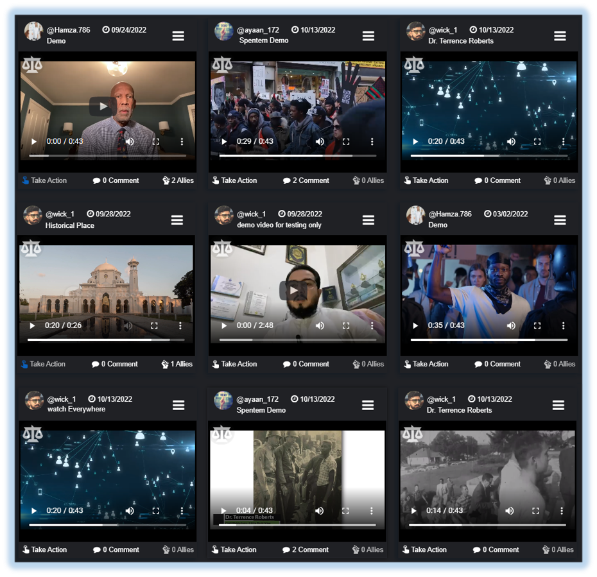
Task: Open 2 Allies on the 09/24/2022 Demo post
Action: tap(166, 180)
